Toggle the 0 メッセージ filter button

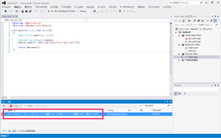[x=43, y=106]
